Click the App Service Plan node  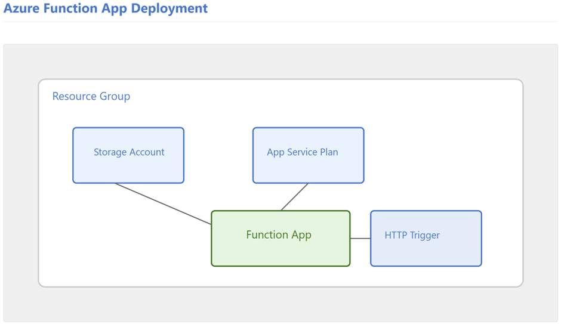(309, 155)
